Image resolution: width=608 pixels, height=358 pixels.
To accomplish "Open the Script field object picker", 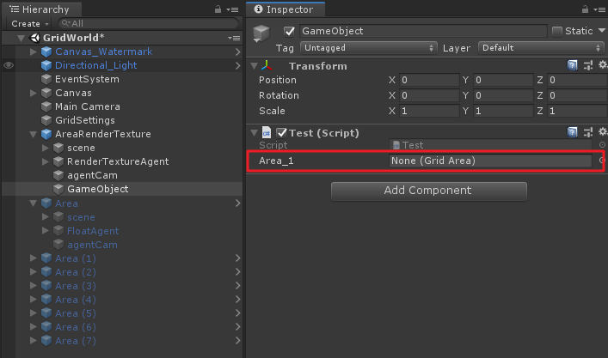I will [x=602, y=145].
